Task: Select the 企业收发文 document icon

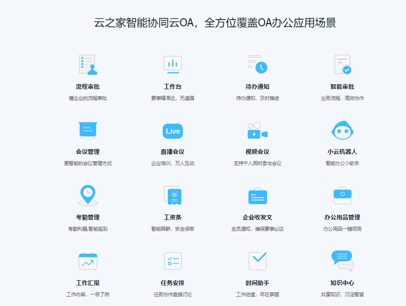Action: pos(257,195)
